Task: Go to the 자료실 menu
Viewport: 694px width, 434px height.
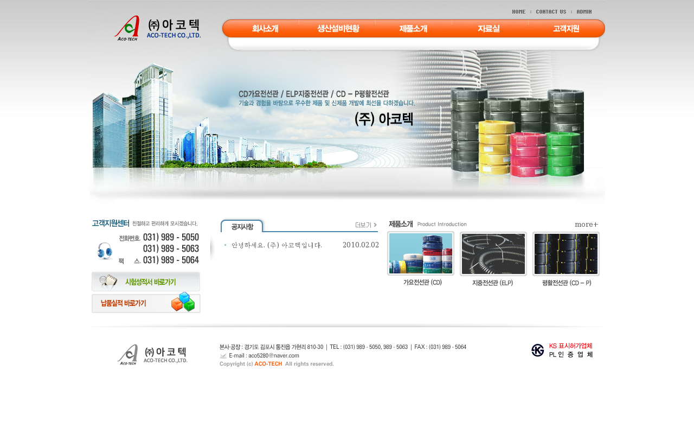Action: [489, 29]
